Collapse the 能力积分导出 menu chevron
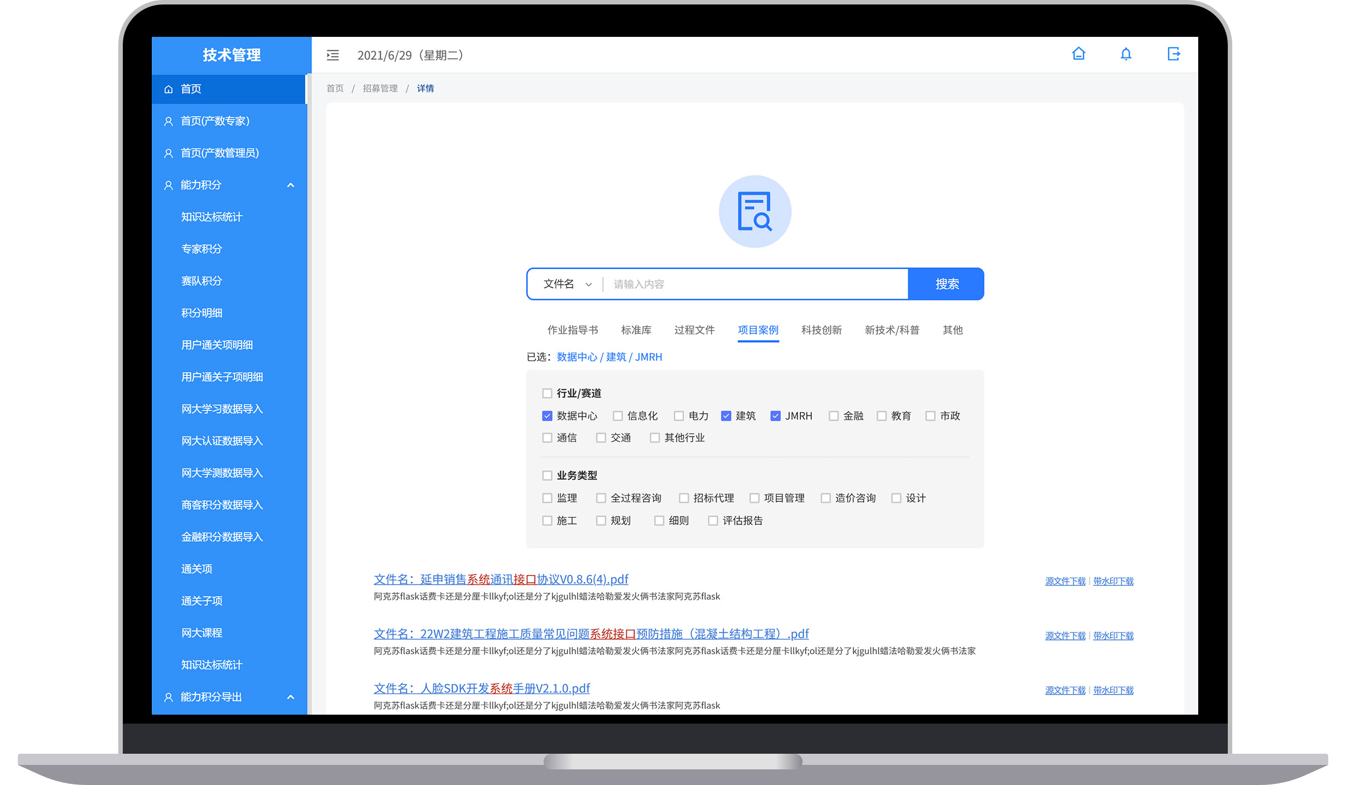 [x=290, y=697]
